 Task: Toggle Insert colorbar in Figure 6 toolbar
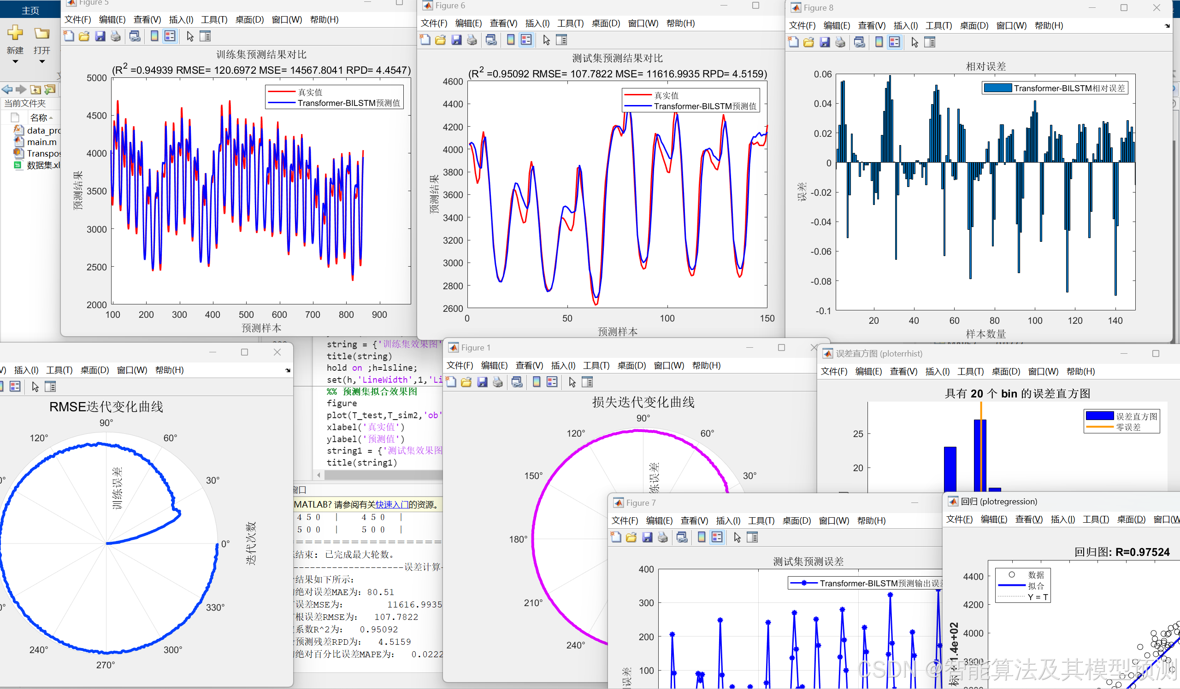point(511,40)
